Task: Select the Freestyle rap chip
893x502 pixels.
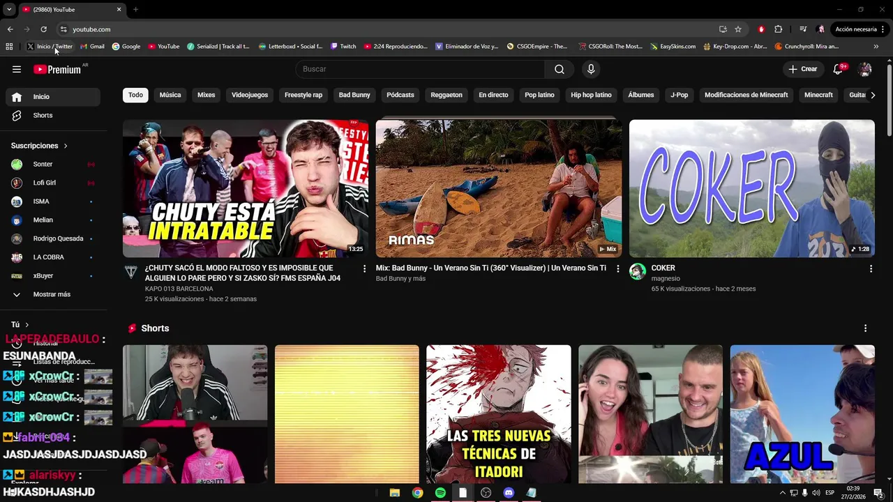Action: point(303,95)
